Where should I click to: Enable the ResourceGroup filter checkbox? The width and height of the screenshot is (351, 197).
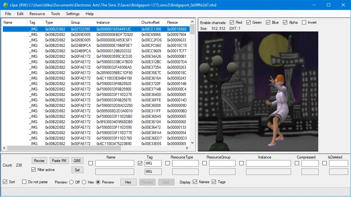pyautogui.click(x=205, y=163)
